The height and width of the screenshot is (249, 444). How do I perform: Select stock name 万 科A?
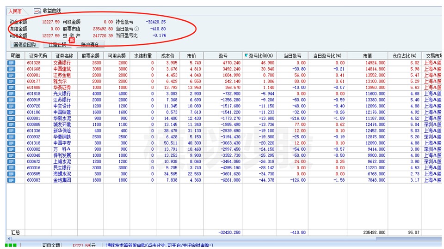pyautogui.click(x=62, y=149)
